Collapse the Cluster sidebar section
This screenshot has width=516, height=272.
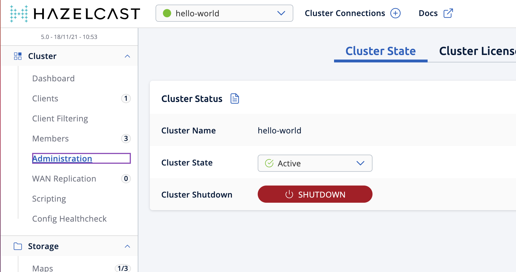click(127, 56)
